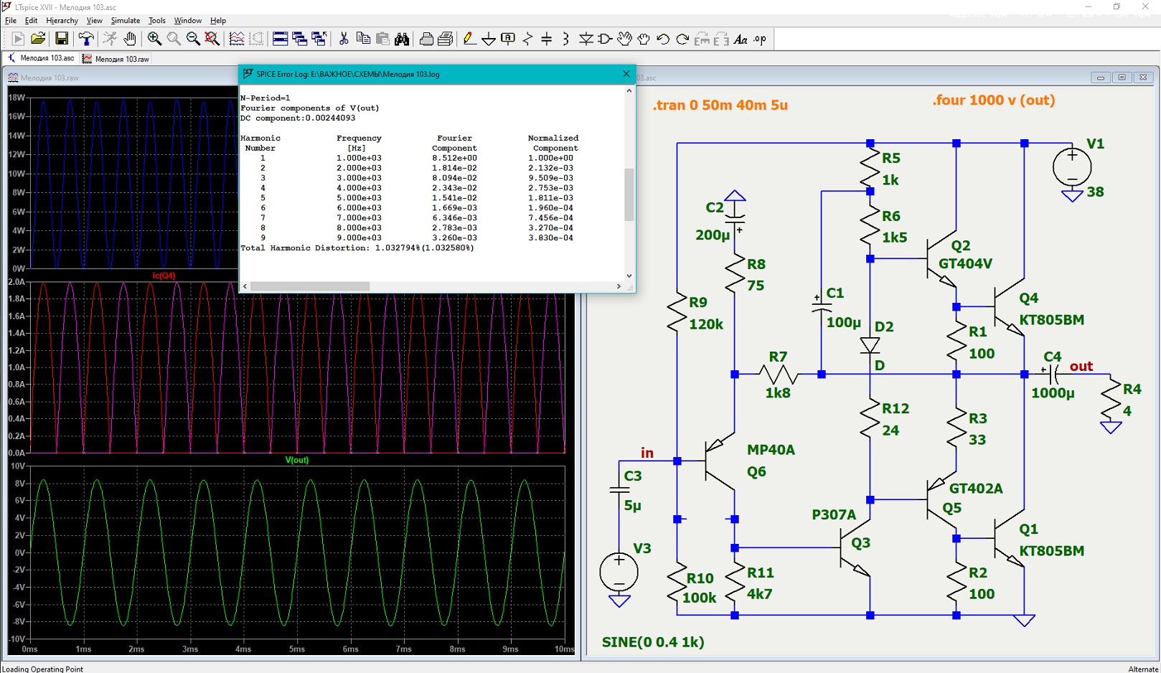Screen dimensions: 1161x673
Task: Open the Control Panel hammer icon
Action: [x=86, y=39]
